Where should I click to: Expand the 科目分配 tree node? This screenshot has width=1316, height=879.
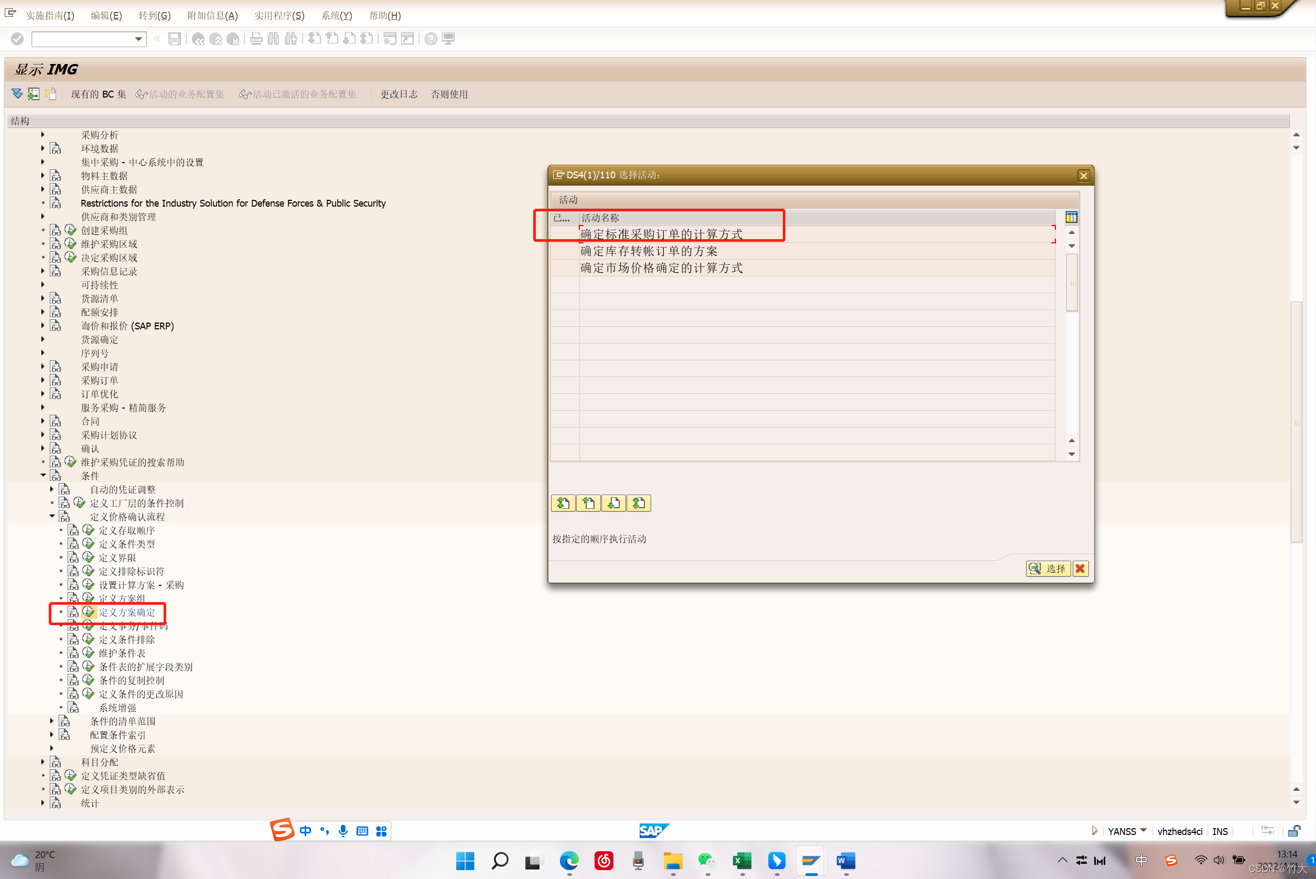point(43,762)
